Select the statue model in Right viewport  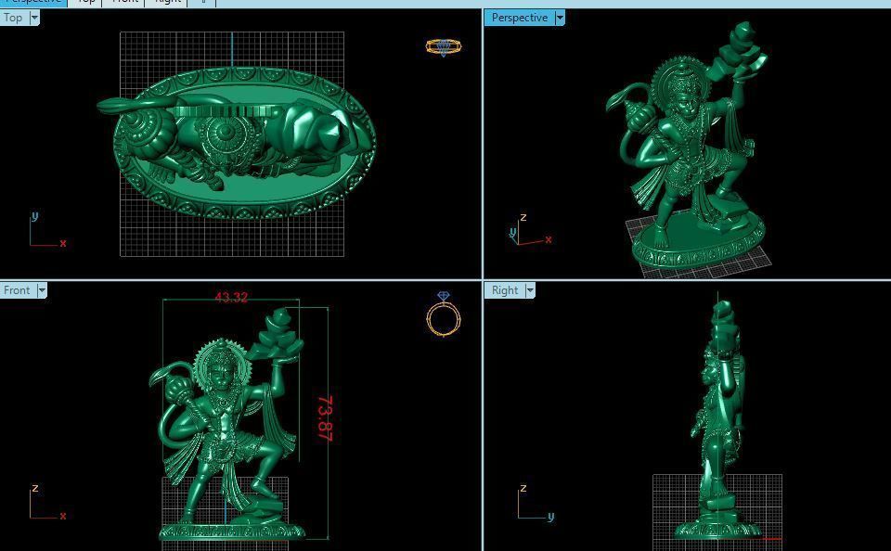(x=719, y=420)
